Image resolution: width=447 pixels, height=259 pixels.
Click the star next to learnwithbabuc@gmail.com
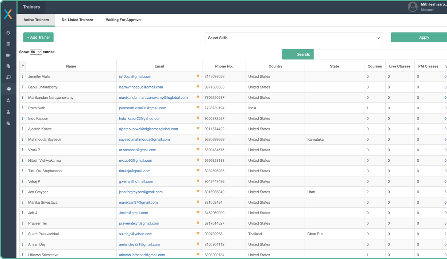(198, 86)
